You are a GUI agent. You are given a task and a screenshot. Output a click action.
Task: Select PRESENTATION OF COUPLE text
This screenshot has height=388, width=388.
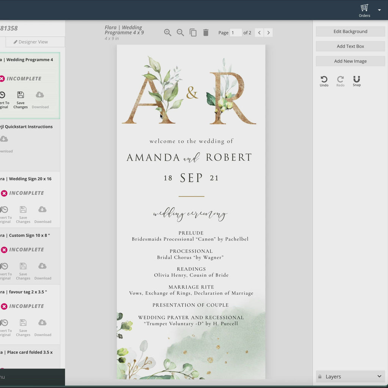point(191,305)
